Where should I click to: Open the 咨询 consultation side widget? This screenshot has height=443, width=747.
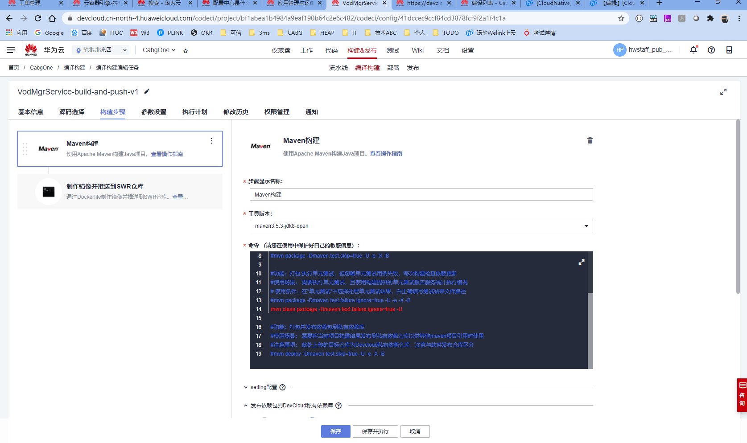pos(742,395)
